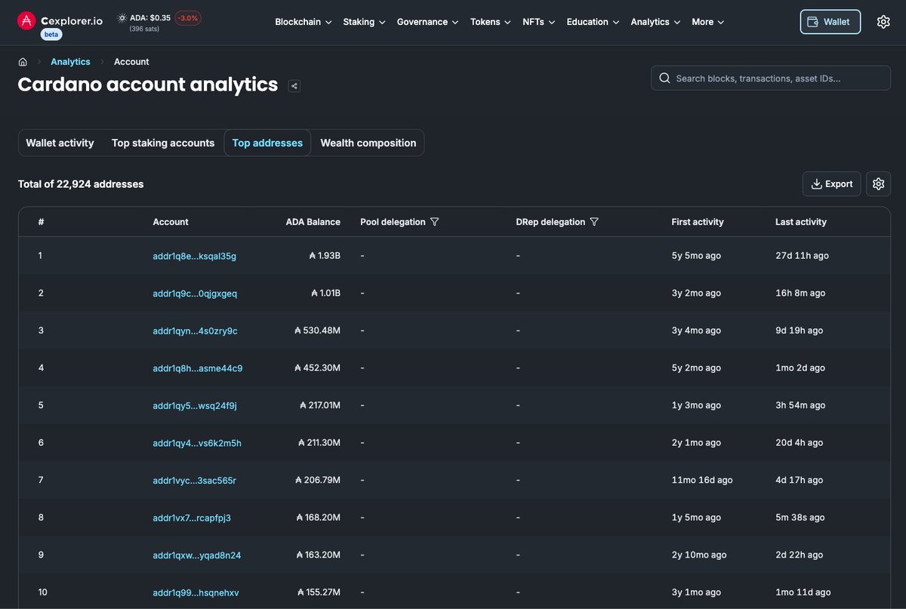Click the Cexplorer.io logo
The image size is (906, 609).
[60, 21]
